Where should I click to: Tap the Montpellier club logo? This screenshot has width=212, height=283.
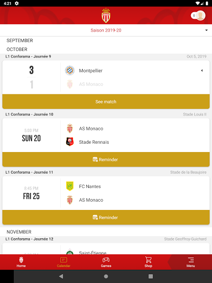coord(70,70)
